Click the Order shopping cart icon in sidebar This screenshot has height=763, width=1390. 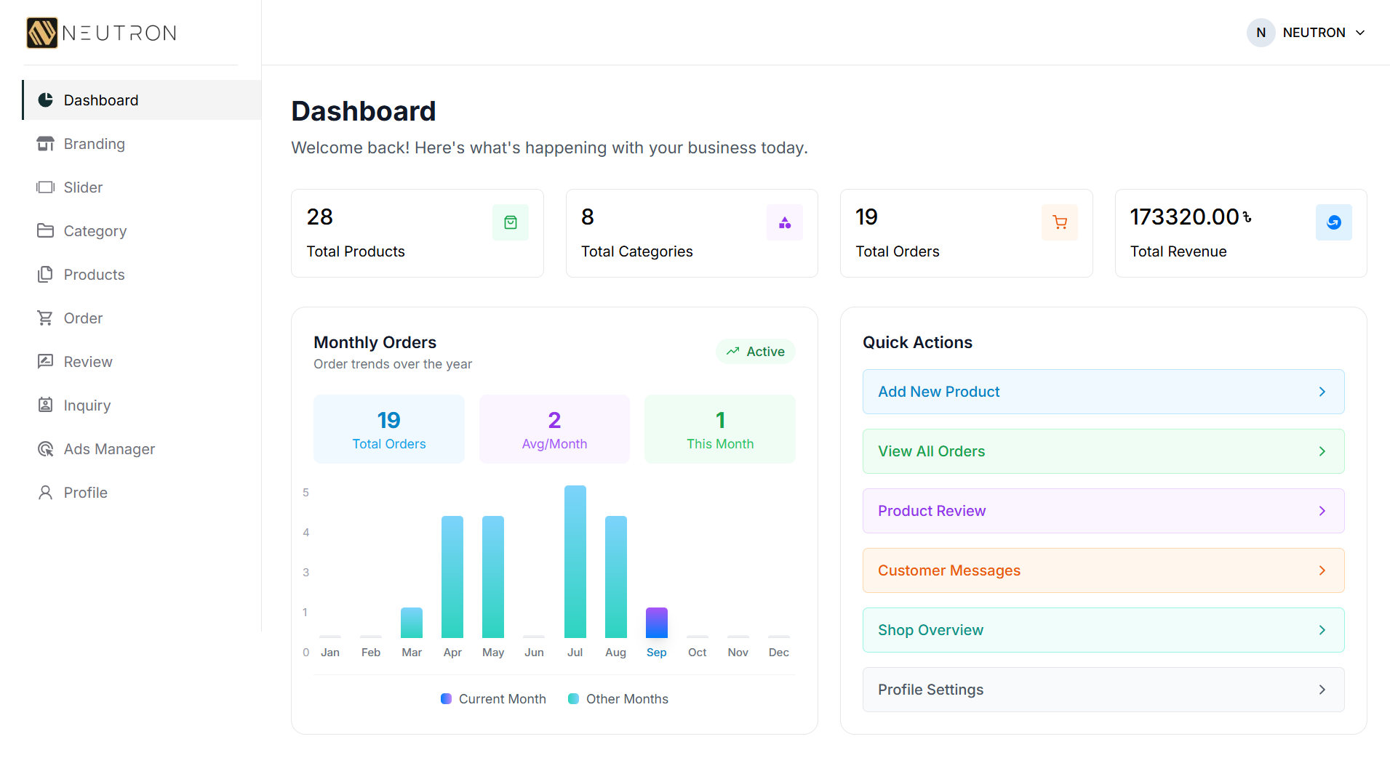coord(45,318)
